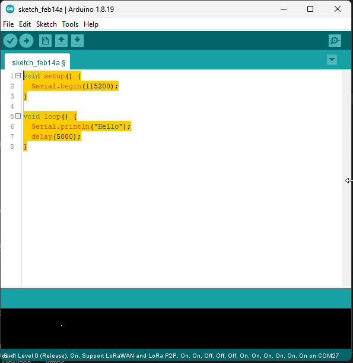The image size is (353, 363).
Task: Click the black console output area
Action: click(176, 329)
